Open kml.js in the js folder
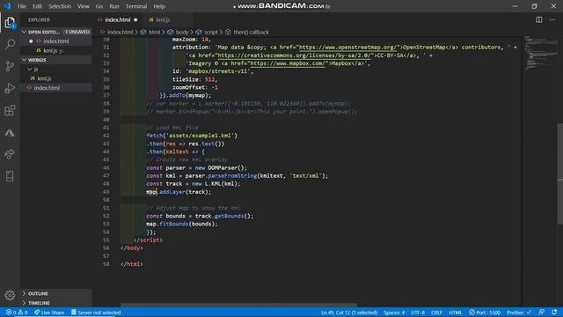The width and height of the screenshot is (563, 317). 56,78
